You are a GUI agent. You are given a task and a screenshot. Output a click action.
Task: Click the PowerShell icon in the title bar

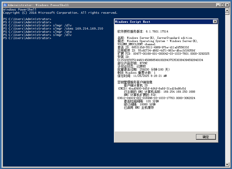pos(5,5)
